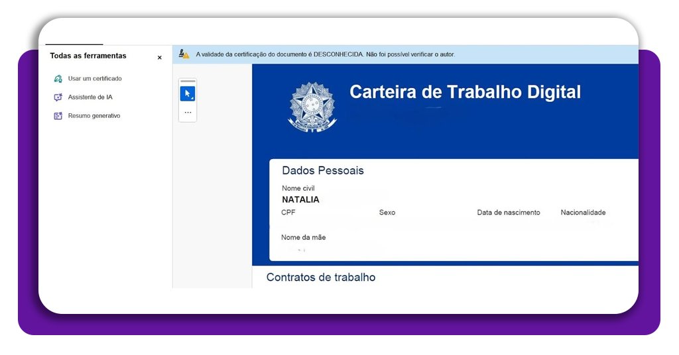The height and width of the screenshot is (355, 679).
Task: Click the name NATALIA
Action: pyautogui.click(x=300, y=200)
